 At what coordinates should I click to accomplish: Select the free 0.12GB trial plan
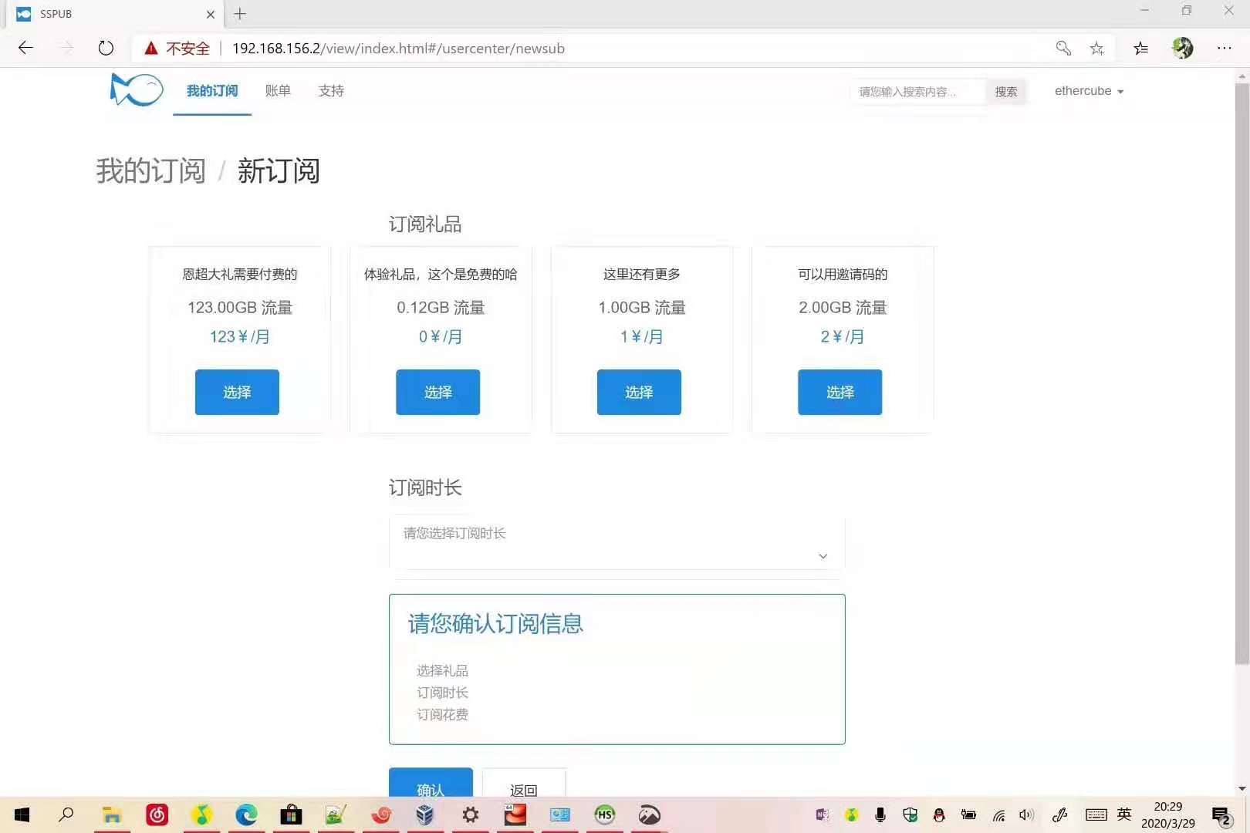(437, 392)
